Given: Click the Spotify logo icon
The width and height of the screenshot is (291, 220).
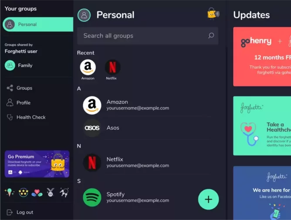Looking at the screenshot, I should [x=92, y=197].
